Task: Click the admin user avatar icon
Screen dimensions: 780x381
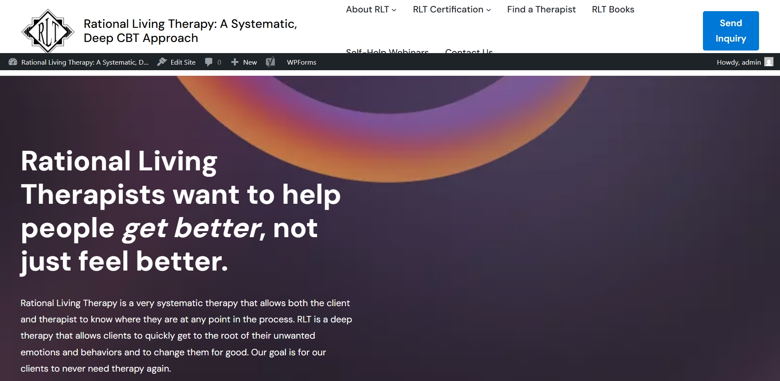Action: [769, 62]
